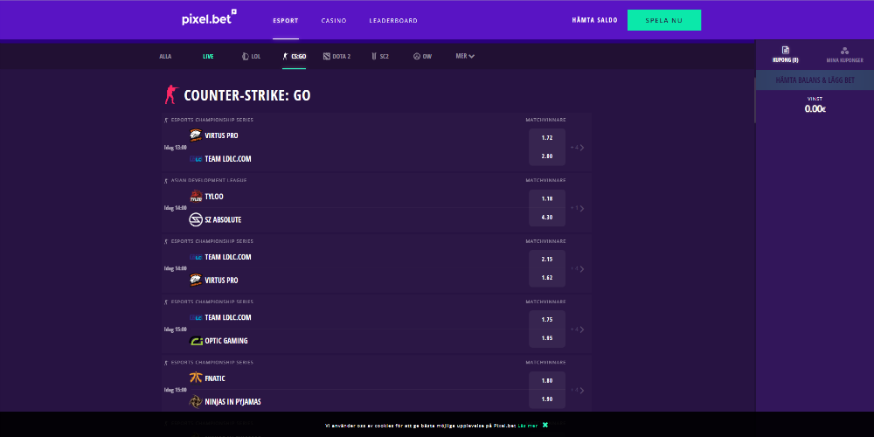Click Virtus Pro logo in 14:00 match

(x=196, y=281)
